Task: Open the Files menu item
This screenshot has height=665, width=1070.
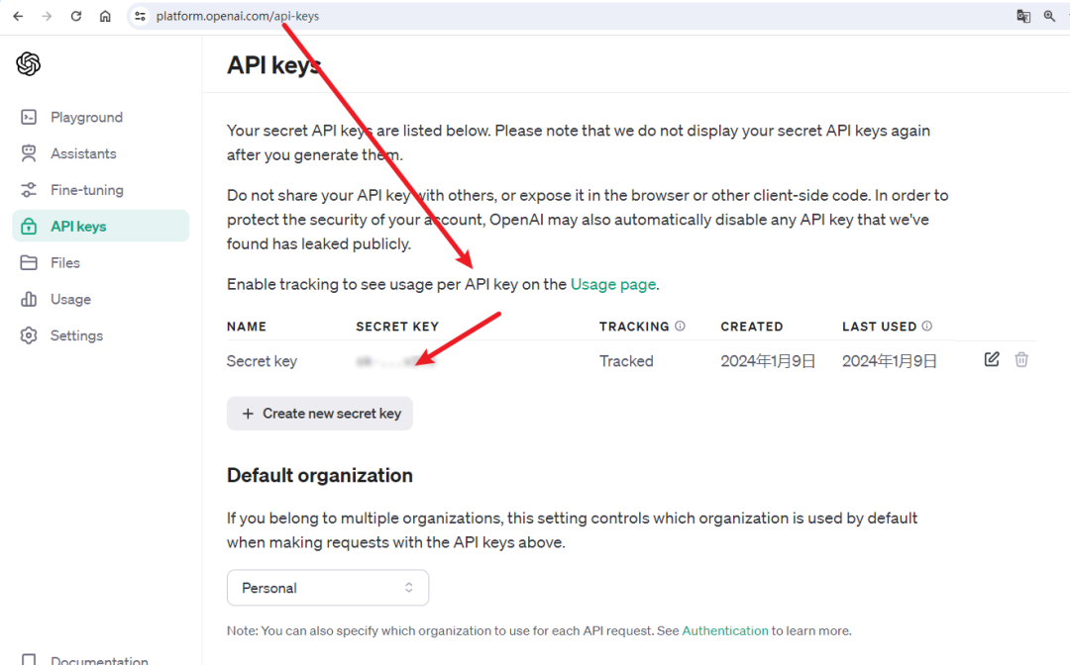Action: (101, 263)
